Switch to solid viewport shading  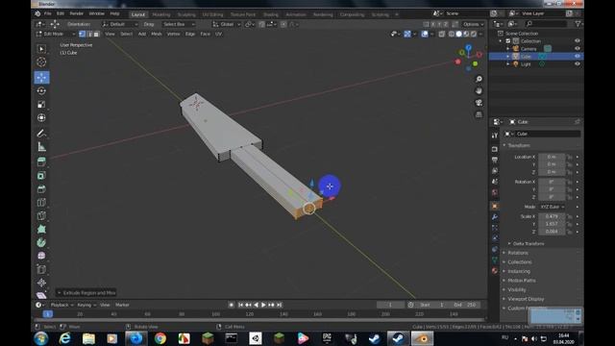click(x=459, y=35)
